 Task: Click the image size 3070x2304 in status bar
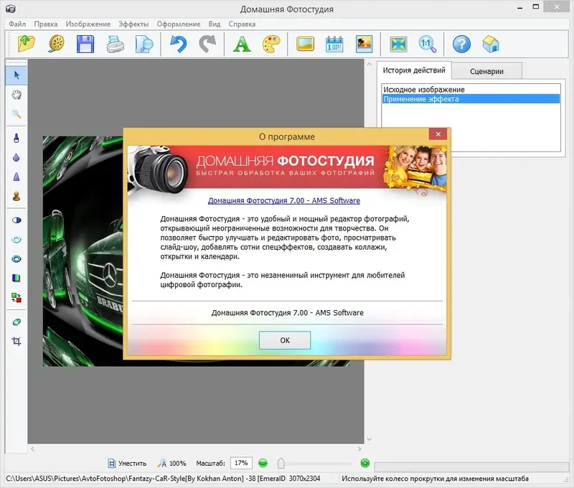click(x=304, y=479)
